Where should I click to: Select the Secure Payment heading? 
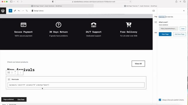click(23, 32)
